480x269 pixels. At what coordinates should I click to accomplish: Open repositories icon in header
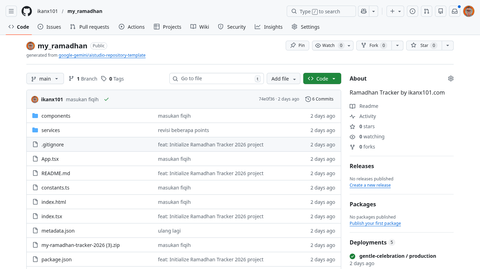coord(441,11)
